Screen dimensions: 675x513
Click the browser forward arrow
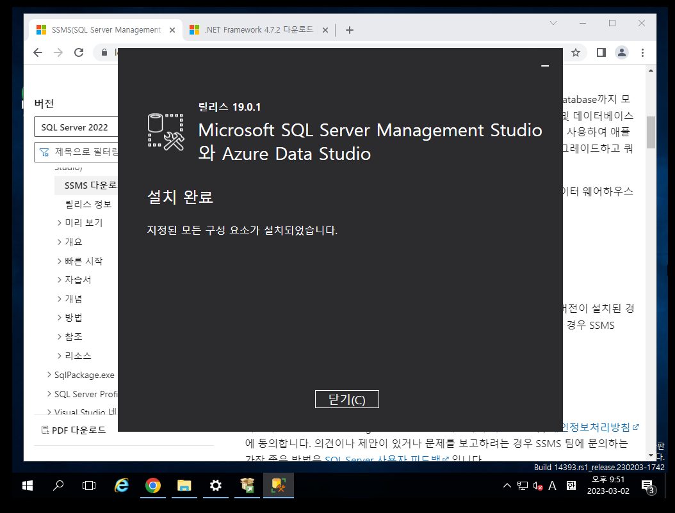pyautogui.click(x=58, y=52)
